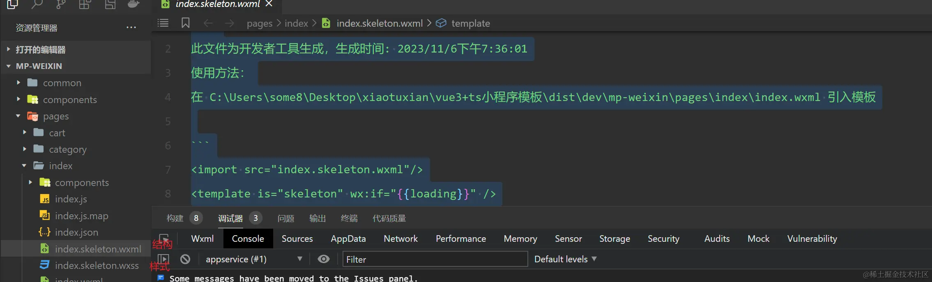The image size is (932, 282).
Task: Open the appservice (#1) context dropdown
Action: [254, 259]
